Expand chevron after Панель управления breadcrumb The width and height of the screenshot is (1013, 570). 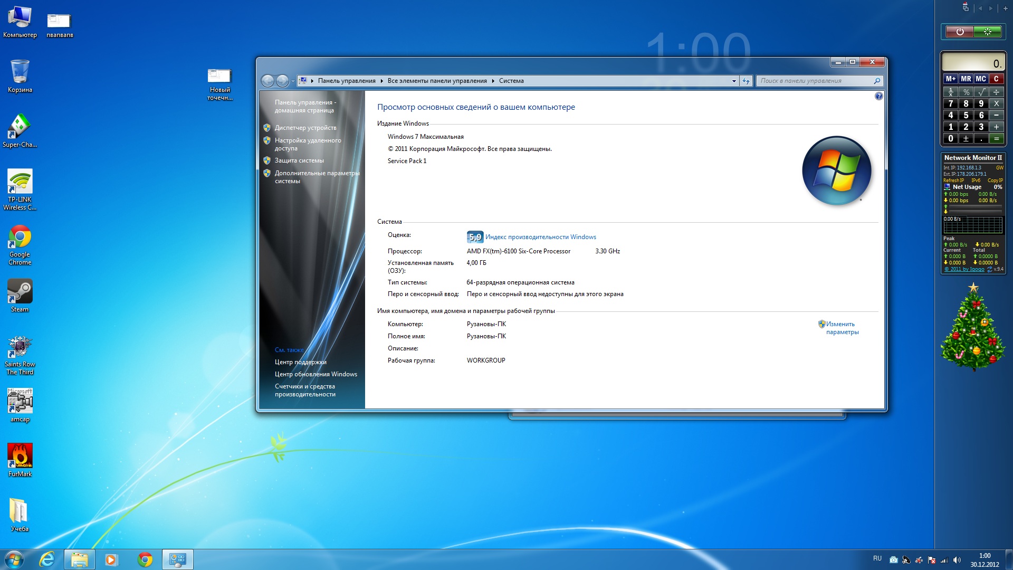[x=381, y=81]
